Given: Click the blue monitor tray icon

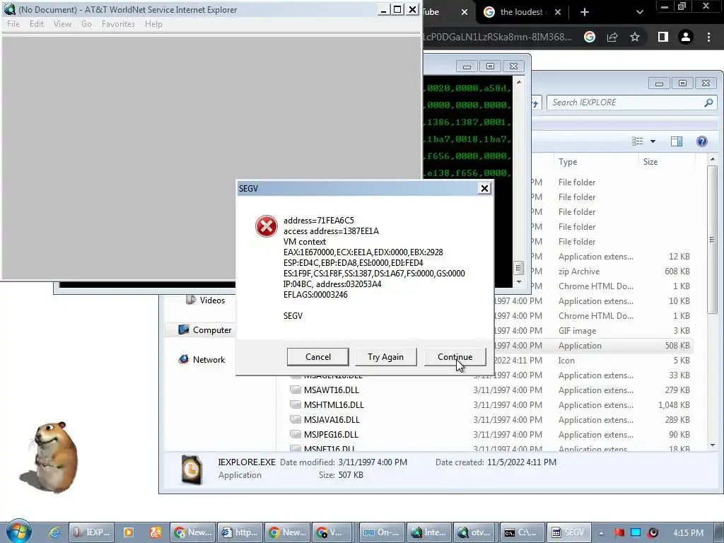Looking at the screenshot, I should (x=636, y=533).
